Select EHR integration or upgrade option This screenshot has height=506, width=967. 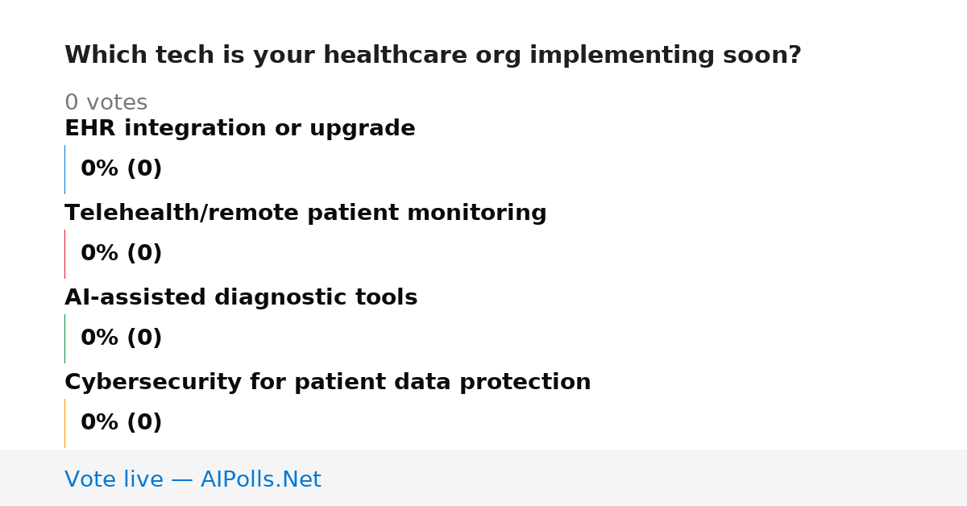(240, 129)
